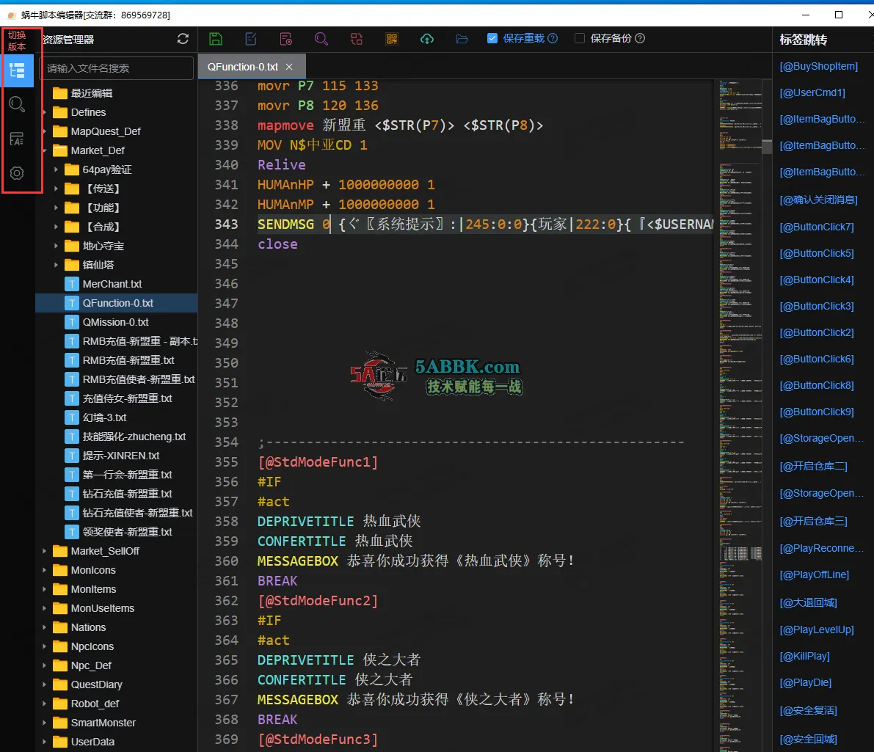Close the QFunction-0.txt tab
Viewport: 874px width, 752px height.
(x=289, y=67)
